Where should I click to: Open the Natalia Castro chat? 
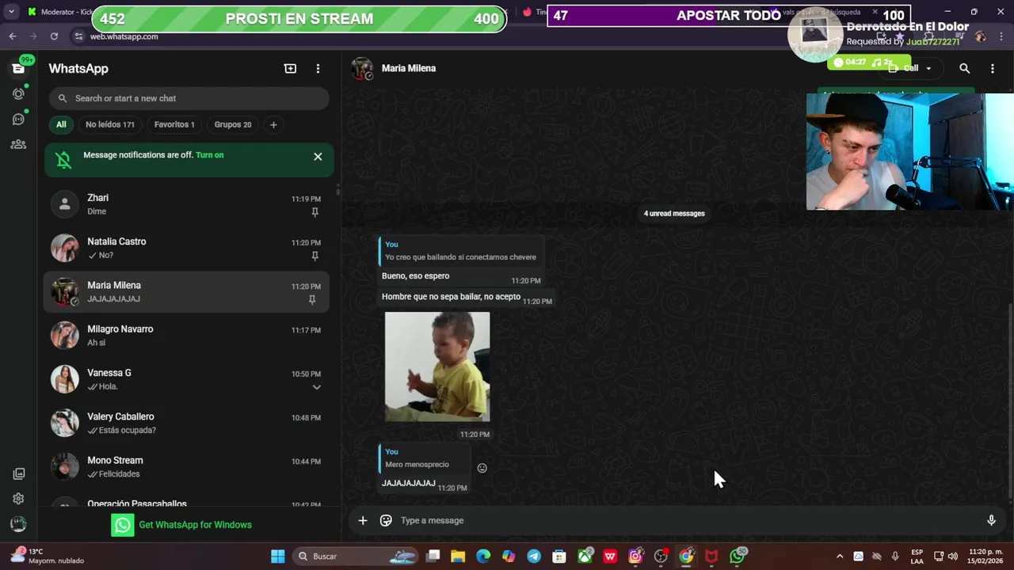(x=187, y=248)
